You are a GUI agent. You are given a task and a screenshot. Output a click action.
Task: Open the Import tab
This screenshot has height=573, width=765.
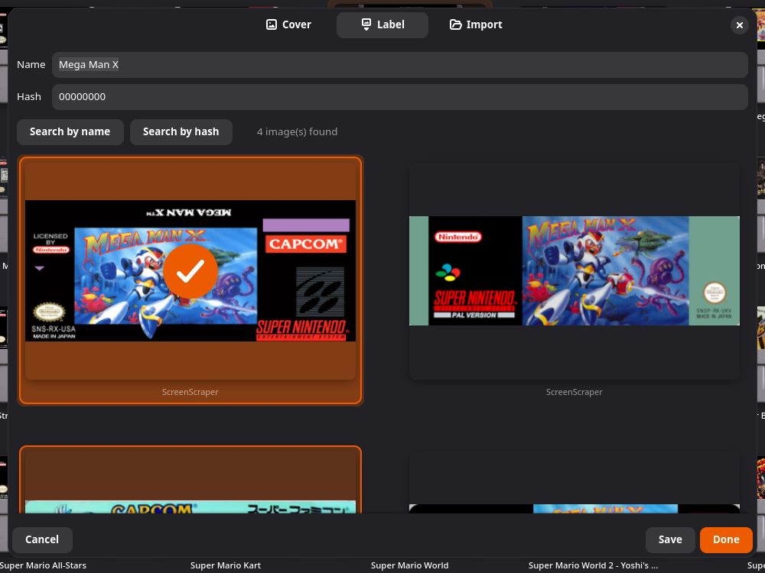click(476, 25)
